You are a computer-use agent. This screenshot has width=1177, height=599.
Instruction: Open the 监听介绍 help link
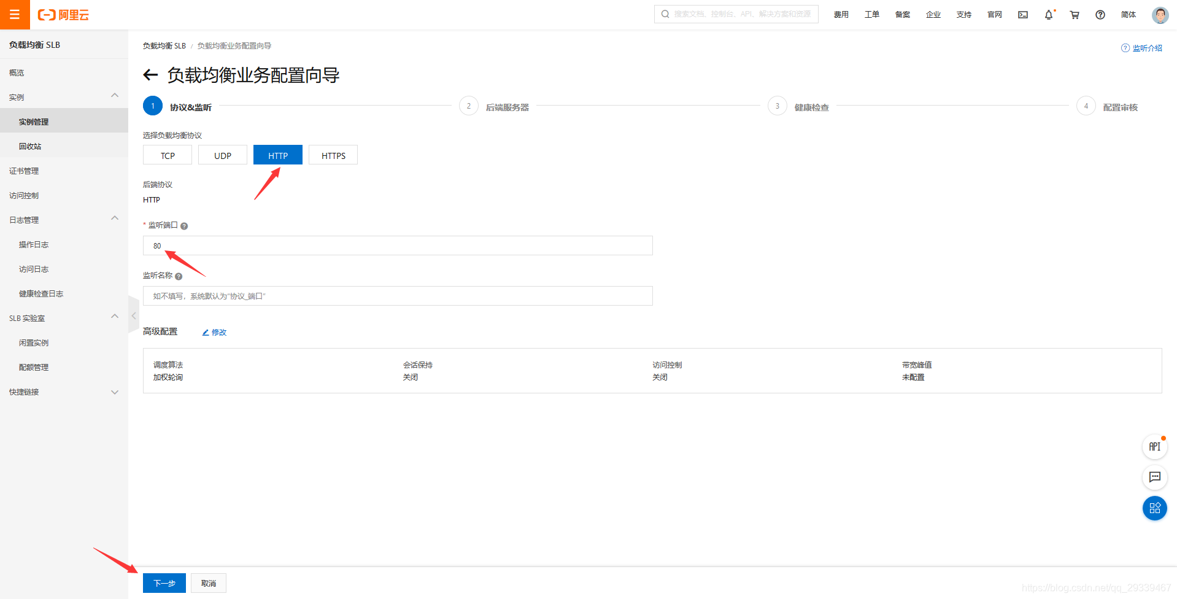point(1142,48)
